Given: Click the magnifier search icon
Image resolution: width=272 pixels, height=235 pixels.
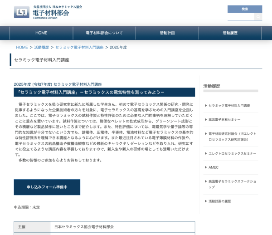Looking at the screenshot, I should [258, 17].
